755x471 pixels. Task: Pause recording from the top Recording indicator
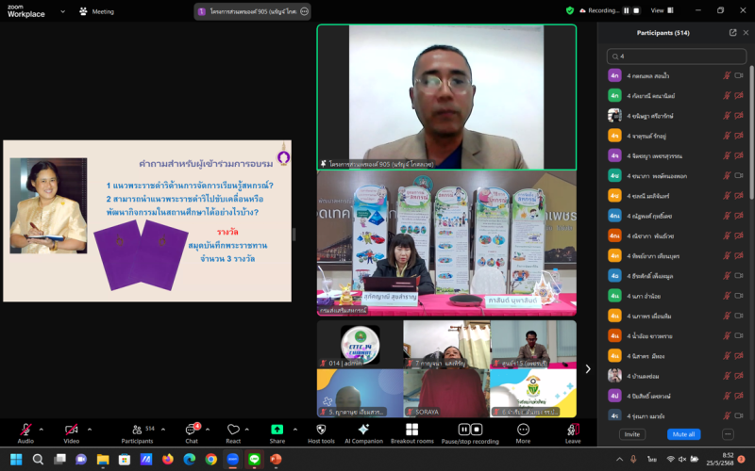627,10
